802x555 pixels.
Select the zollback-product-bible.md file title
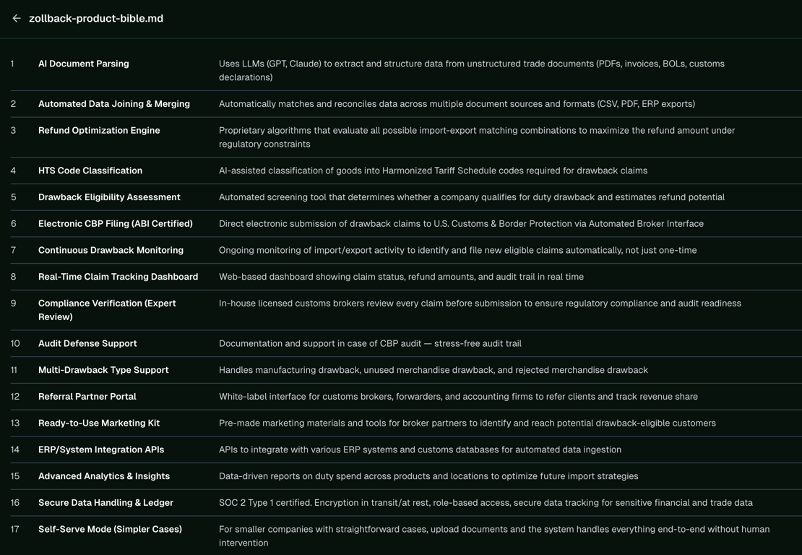(96, 18)
